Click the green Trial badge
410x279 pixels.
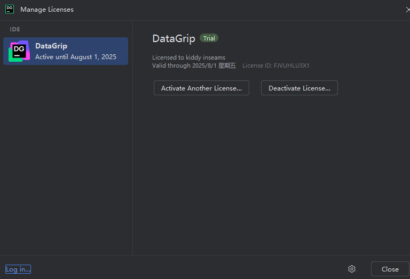pyautogui.click(x=209, y=38)
